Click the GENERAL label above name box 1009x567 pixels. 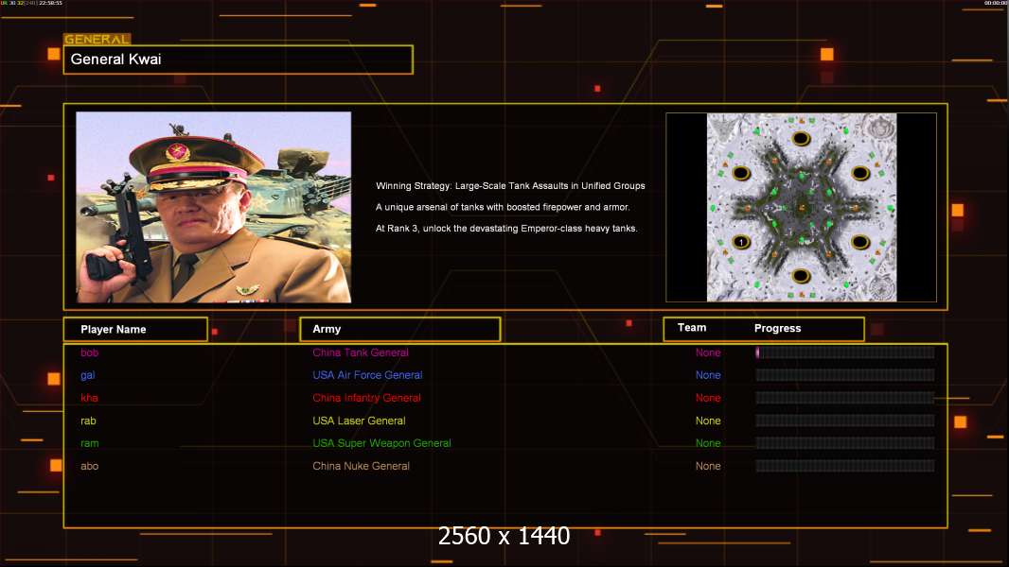[x=97, y=39]
